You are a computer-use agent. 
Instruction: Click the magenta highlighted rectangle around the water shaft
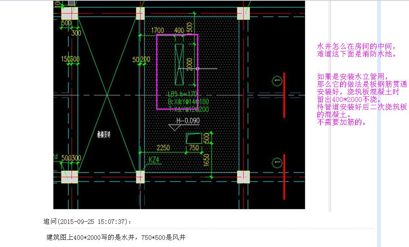177,72
